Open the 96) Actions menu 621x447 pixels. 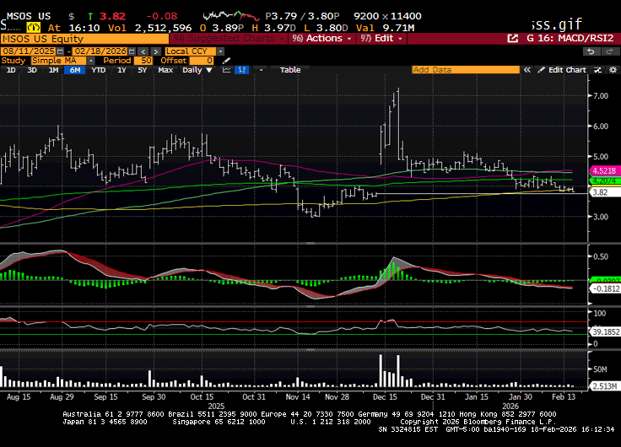(321, 39)
